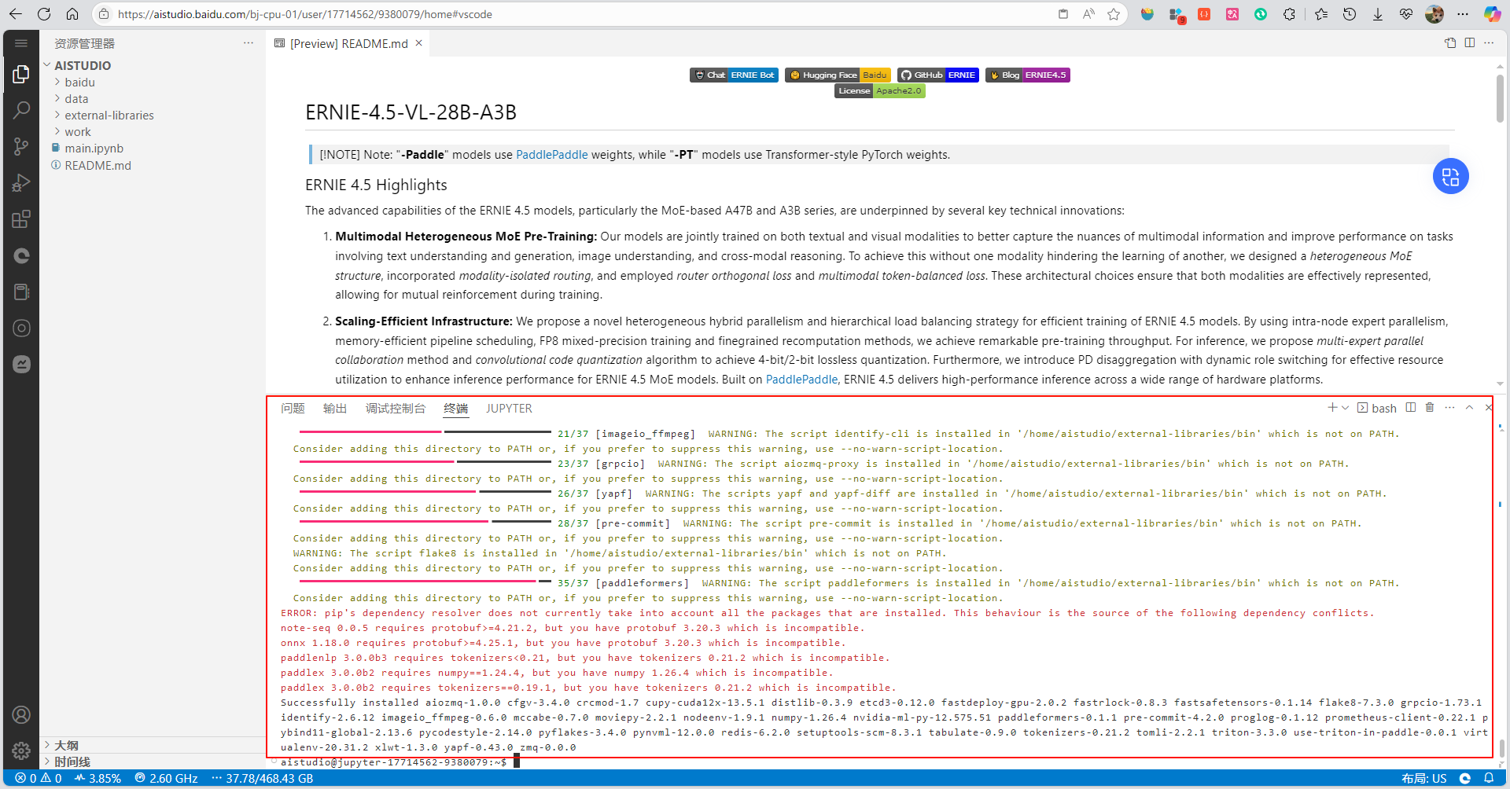Open browser settings and more menu

tap(1463, 14)
